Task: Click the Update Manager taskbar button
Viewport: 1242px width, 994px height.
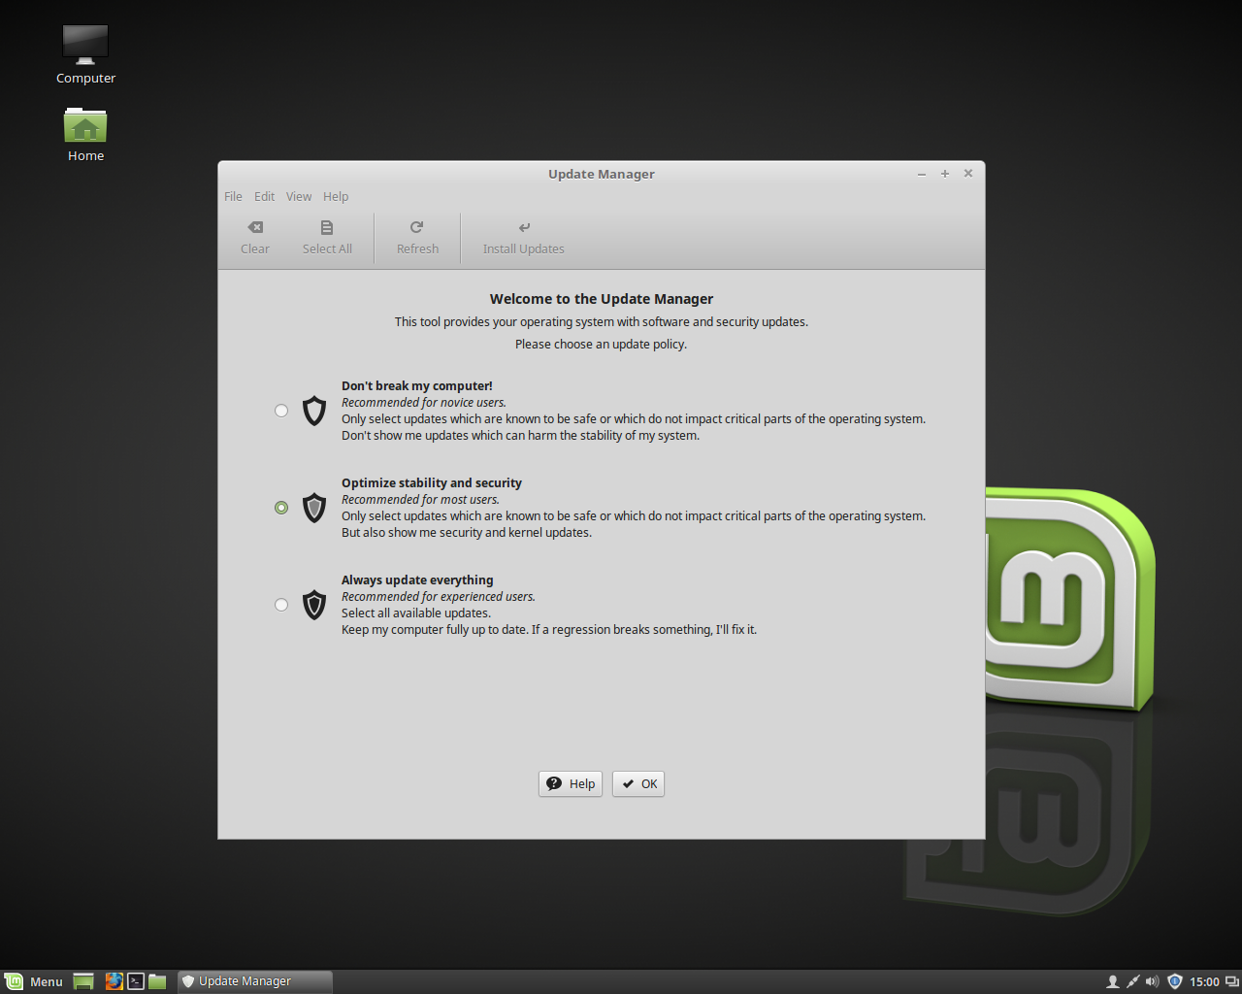Action: (255, 981)
